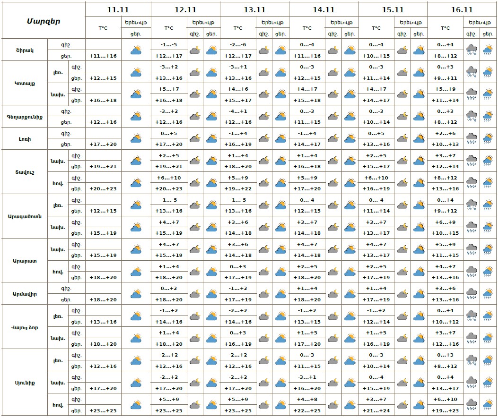Click Շիրակ daytime weather icon for 11.11
Screen dimensions: 498x418
pos(136,50)
